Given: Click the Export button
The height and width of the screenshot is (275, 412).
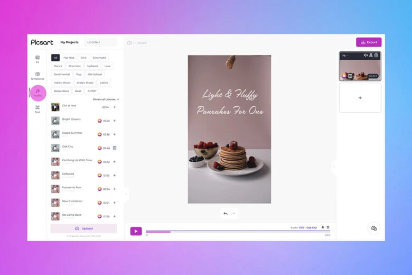Looking at the screenshot, I should tap(369, 42).
